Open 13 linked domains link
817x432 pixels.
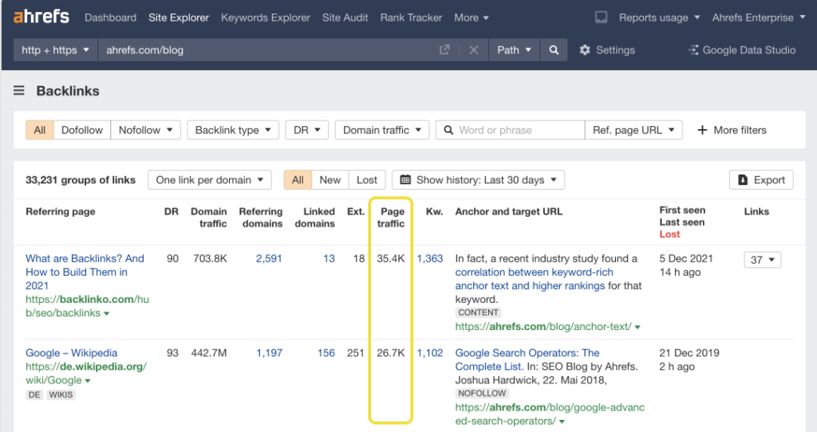point(329,258)
